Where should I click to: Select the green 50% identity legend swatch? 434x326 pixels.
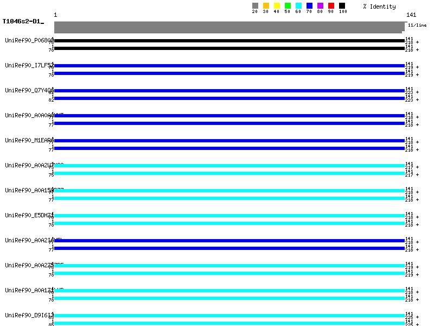[288, 6]
